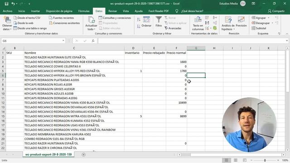Viewport: 290px width, 163px height.
Task: Open the Archivo tab
Action: pos(8,11)
